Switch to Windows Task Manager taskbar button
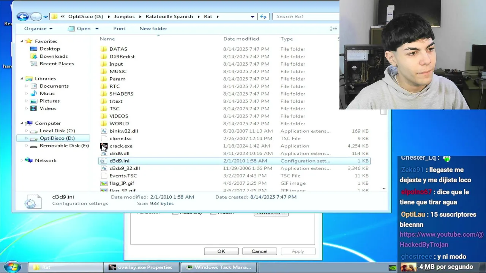This screenshot has width=486, height=273. point(219,267)
